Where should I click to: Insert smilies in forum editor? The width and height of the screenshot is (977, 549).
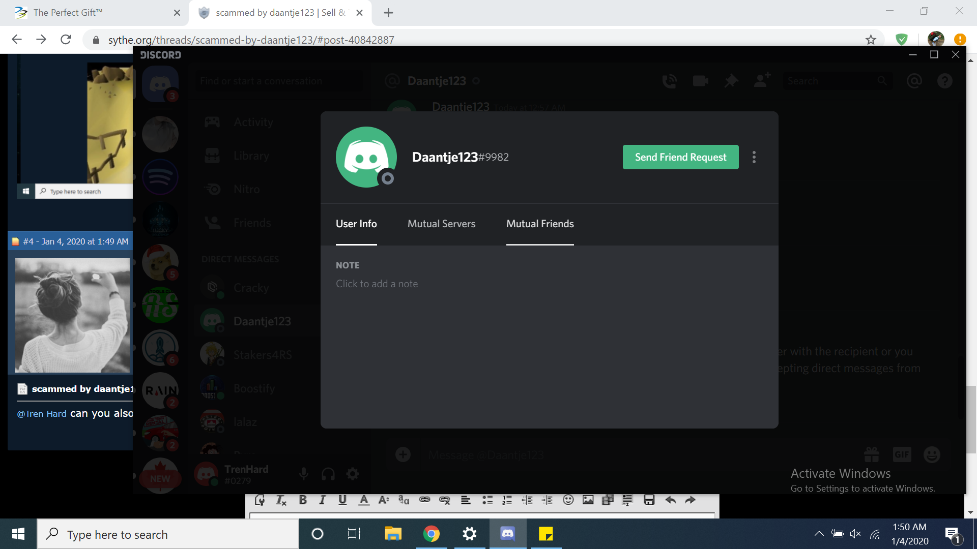click(568, 500)
